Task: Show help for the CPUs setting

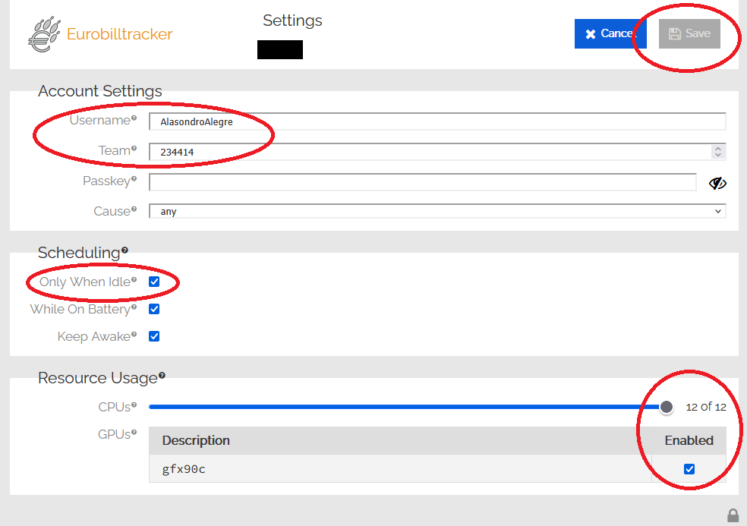Action: [x=134, y=405]
